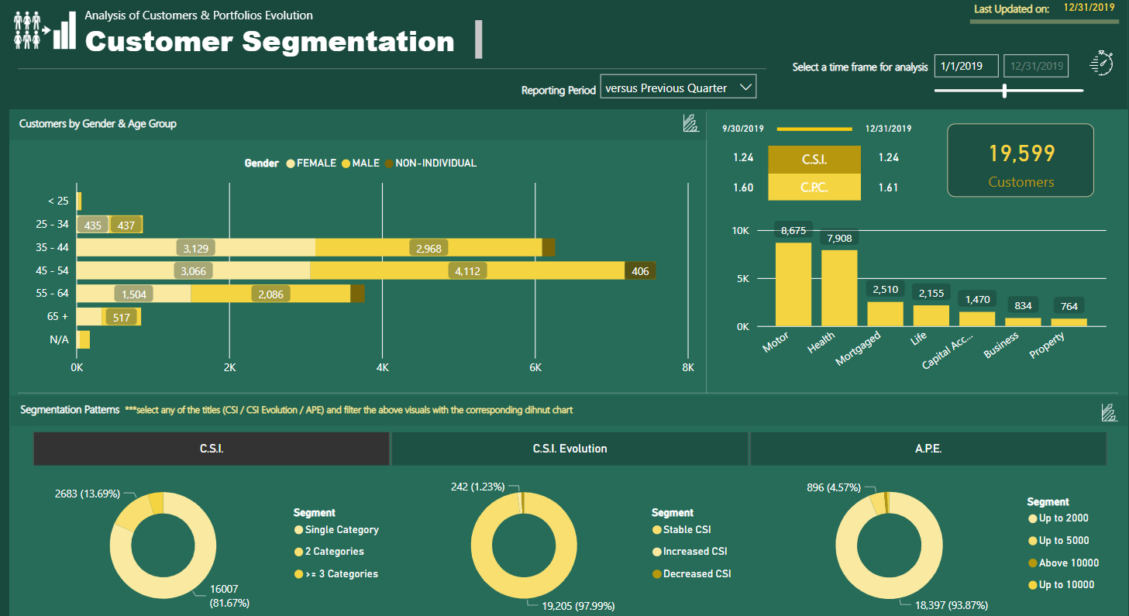Image resolution: width=1129 pixels, height=616 pixels.
Task: Select the C.S.I. tab
Action: pos(211,449)
